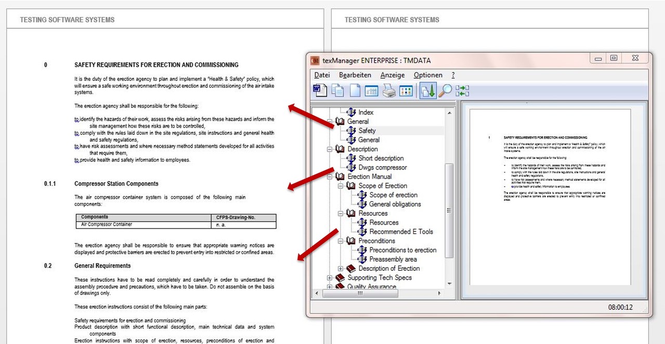Select the new blank document icon
The height and width of the screenshot is (344, 665).
click(x=355, y=90)
